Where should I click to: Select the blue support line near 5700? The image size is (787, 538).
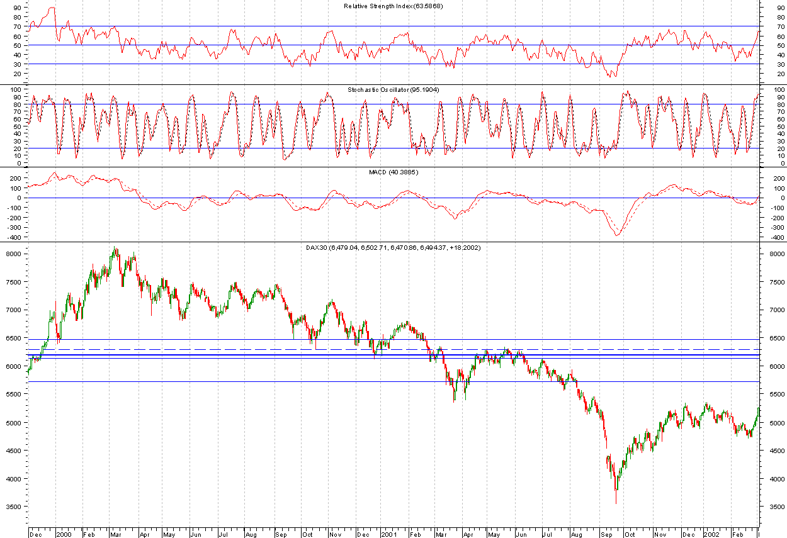click(x=252, y=381)
